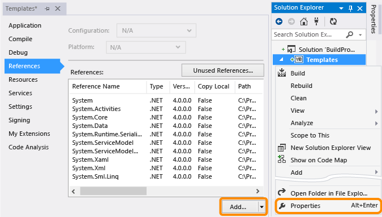Image resolution: width=382 pixels, height=217 pixels.
Task: Click the Build icon in context menu
Action: tap(282, 73)
